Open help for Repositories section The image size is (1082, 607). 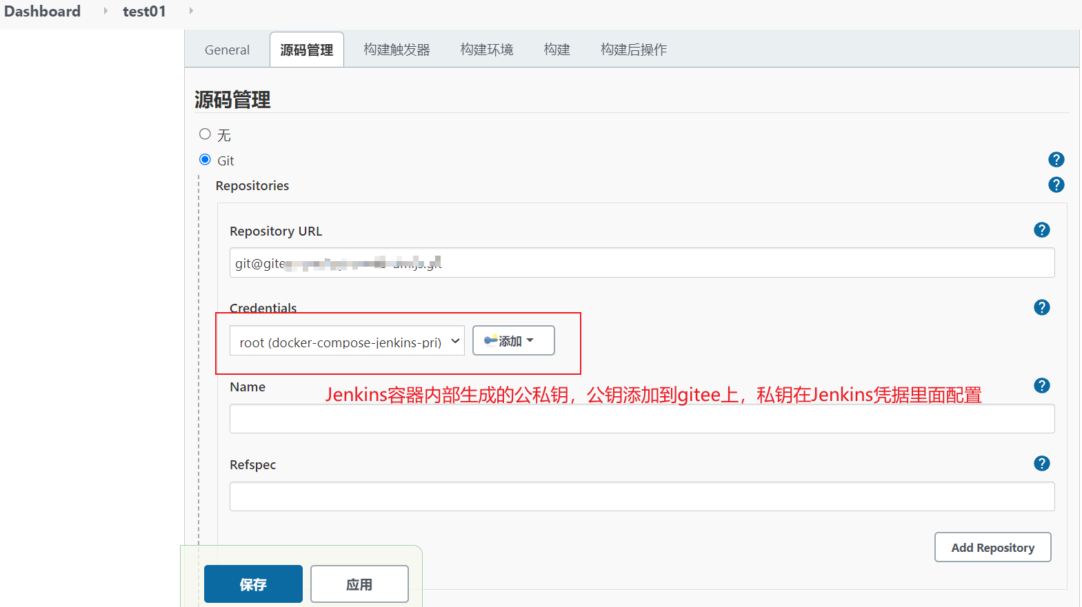(1056, 185)
